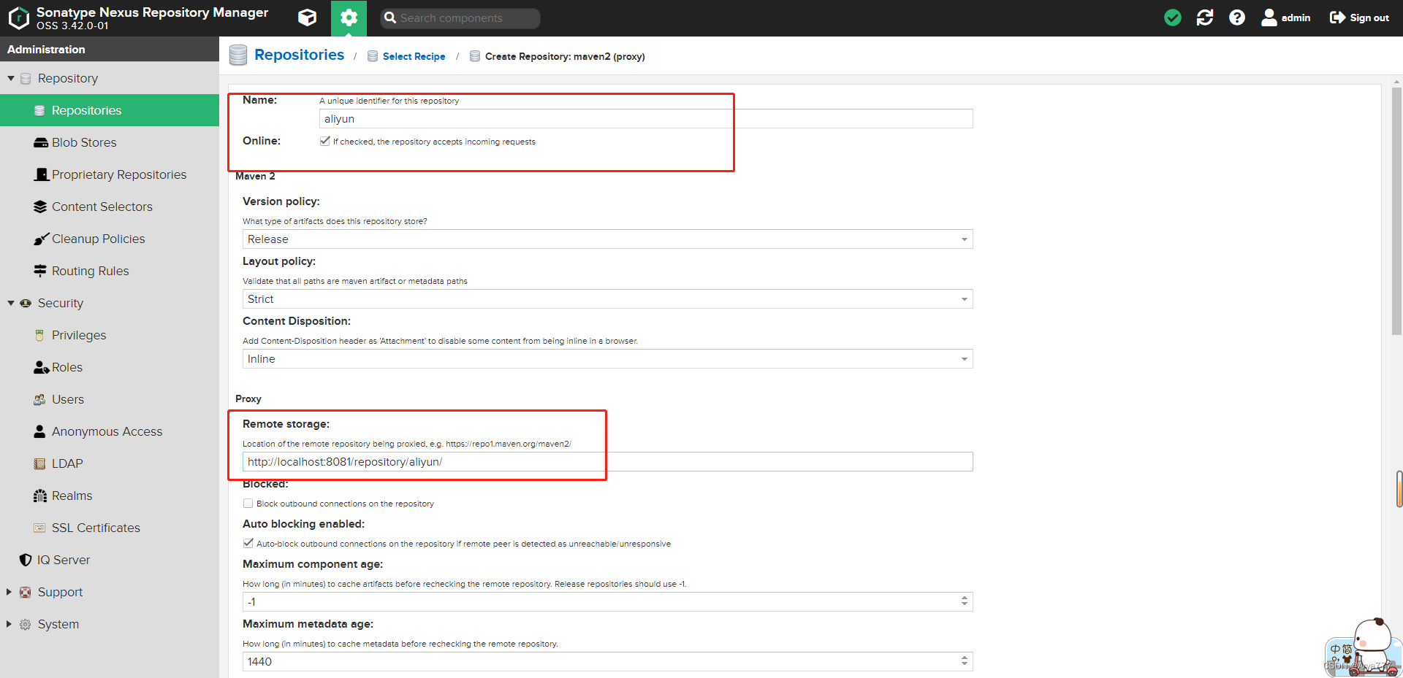Click the refresh icon in header
This screenshot has height=678, width=1403.
tap(1205, 18)
